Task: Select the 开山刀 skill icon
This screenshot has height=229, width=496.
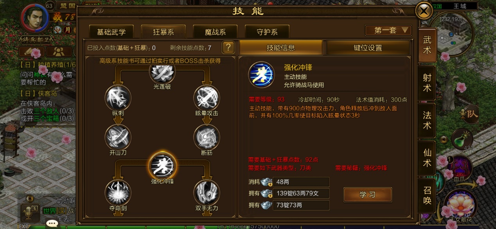Action: (118, 137)
